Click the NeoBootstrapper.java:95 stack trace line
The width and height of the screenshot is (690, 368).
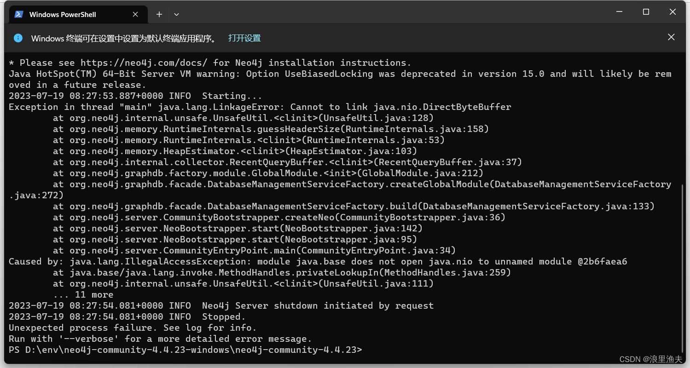tap(235, 239)
